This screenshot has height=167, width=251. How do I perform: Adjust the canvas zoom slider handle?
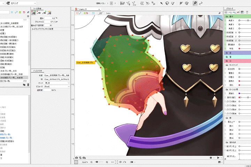click(97, 162)
